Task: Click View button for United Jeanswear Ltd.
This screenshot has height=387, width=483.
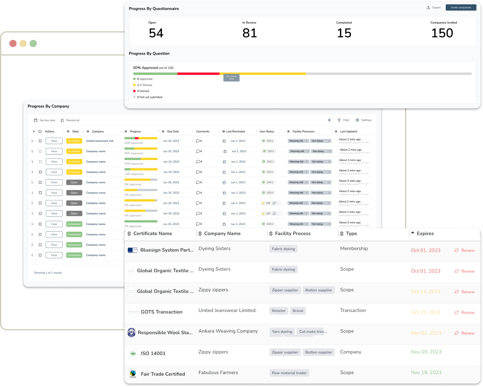Action: click(x=54, y=141)
